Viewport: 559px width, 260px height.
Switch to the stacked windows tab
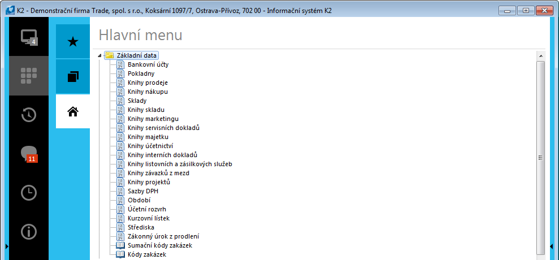[73, 77]
